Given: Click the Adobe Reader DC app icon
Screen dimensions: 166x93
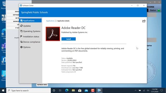Looking at the screenshot, I should [x=53, y=34].
